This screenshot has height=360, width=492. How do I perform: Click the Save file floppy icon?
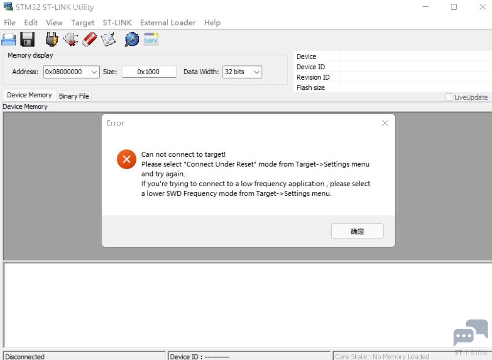click(x=27, y=40)
